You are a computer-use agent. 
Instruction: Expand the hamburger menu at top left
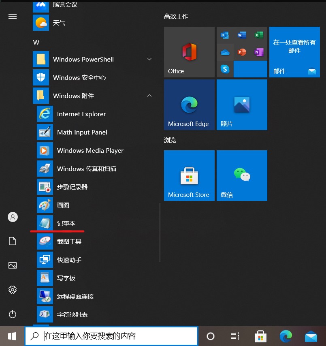tap(13, 17)
